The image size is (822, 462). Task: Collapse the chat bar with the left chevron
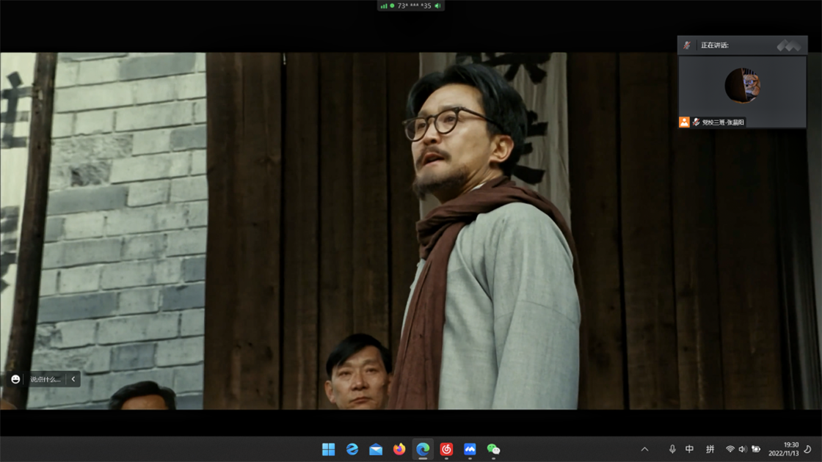click(73, 379)
